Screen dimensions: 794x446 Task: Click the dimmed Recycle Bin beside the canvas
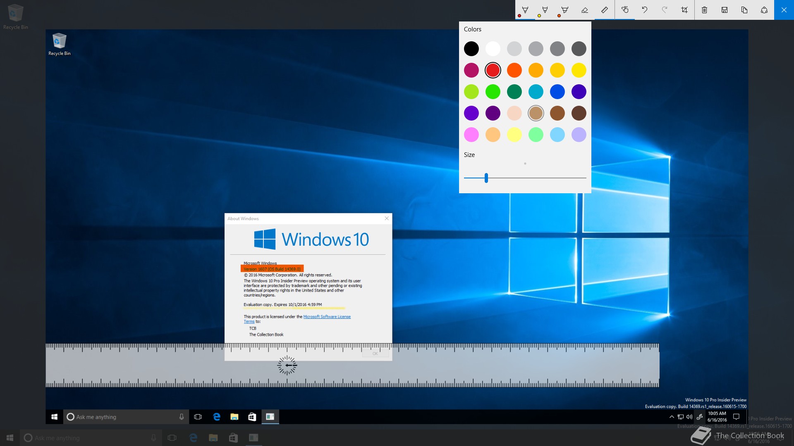[x=16, y=17]
